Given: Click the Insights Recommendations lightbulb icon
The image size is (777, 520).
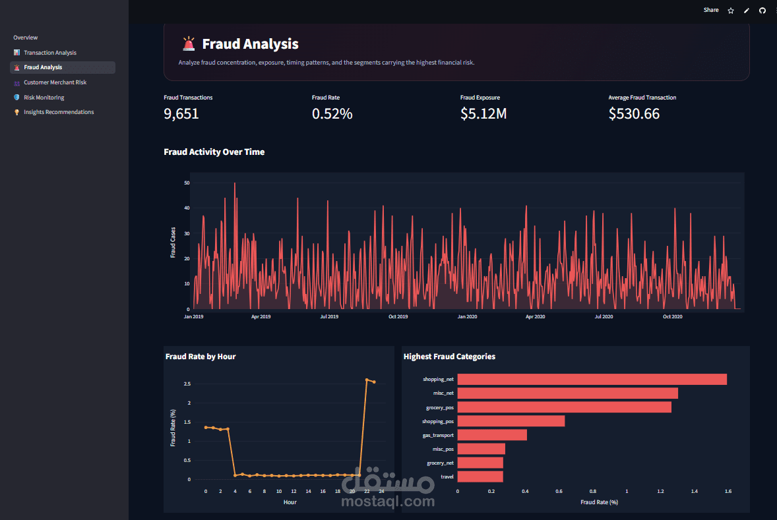Looking at the screenshot, I should [x=17, y=113].
